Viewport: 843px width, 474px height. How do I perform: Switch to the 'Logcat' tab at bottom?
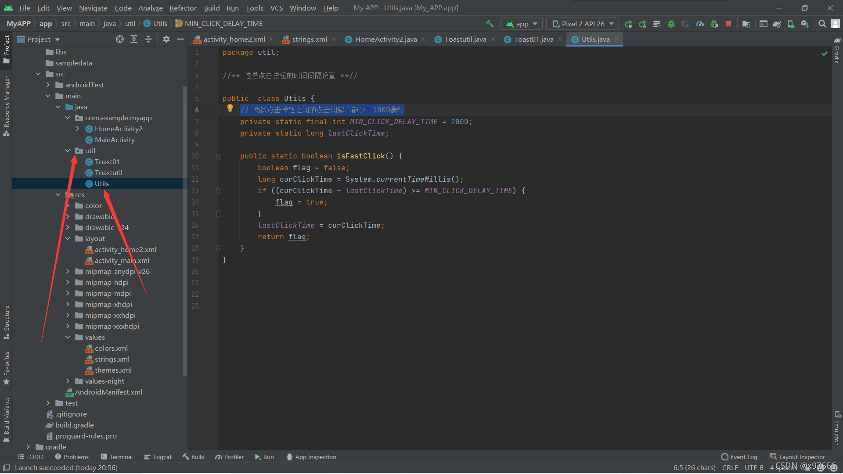click(x=161, y=456)
